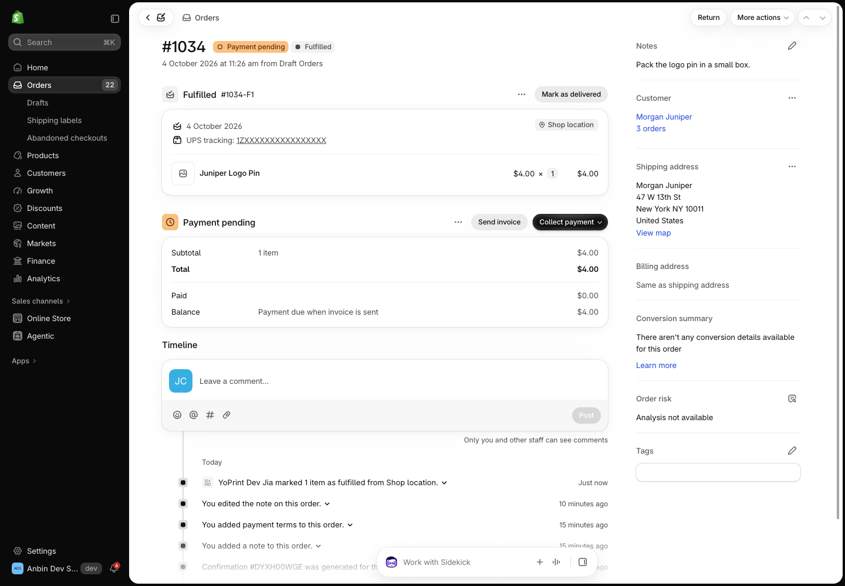Open the fulfillment three-dot menu
This screenshot has width=845, height=586.
[522, 94]
